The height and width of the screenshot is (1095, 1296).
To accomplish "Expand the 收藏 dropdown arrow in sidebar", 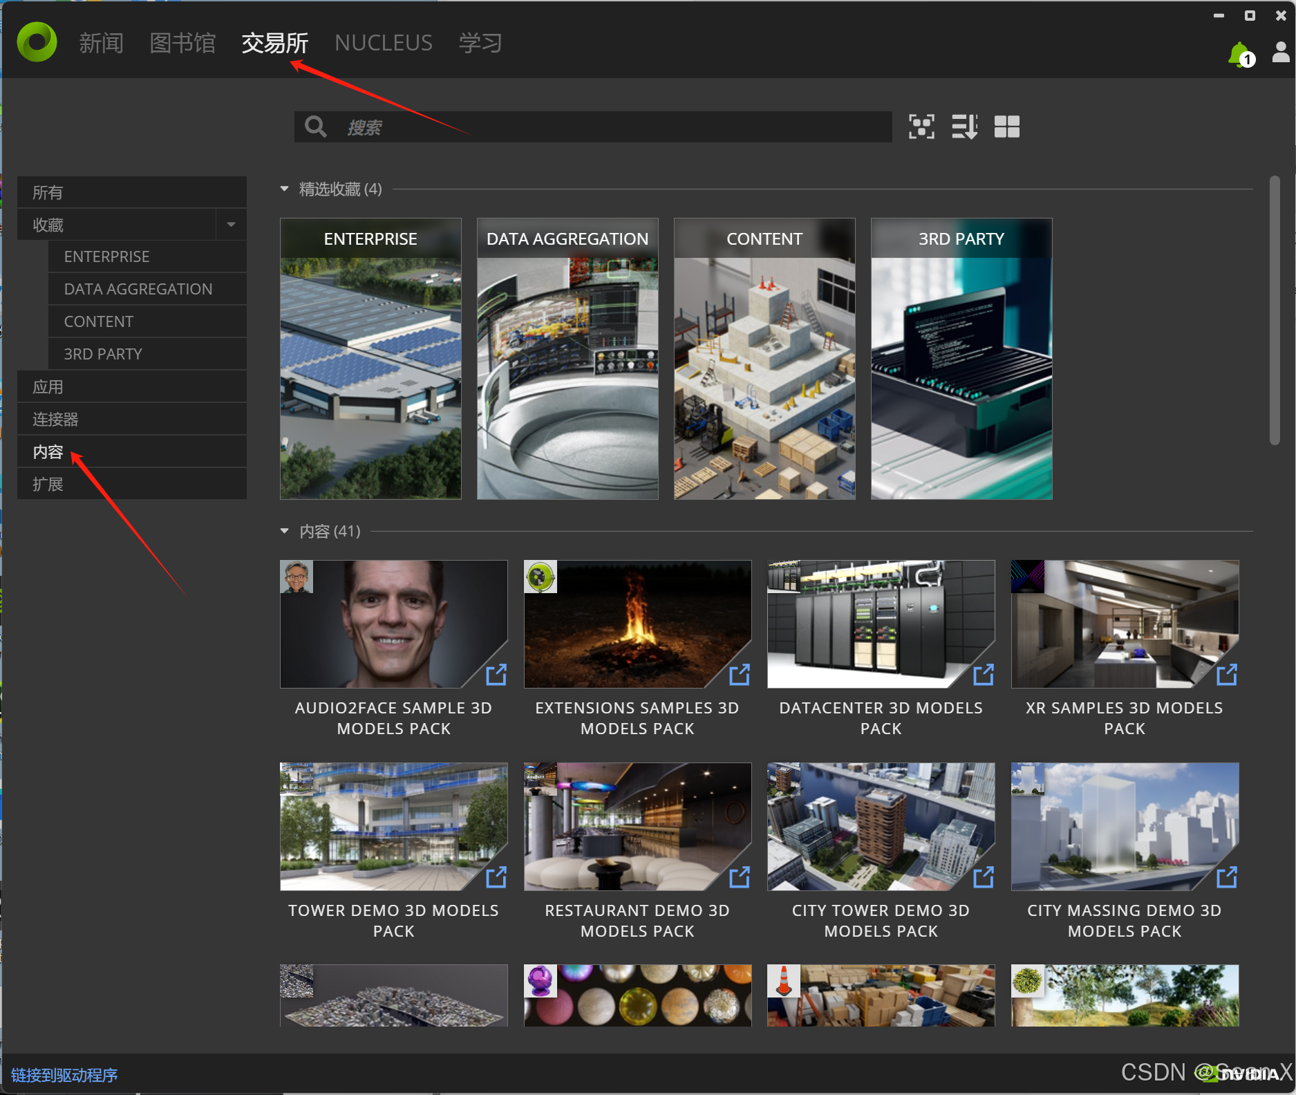I will pos(232,225).
